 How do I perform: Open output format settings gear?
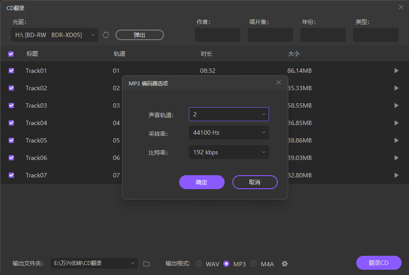click(x=285, y=264)
